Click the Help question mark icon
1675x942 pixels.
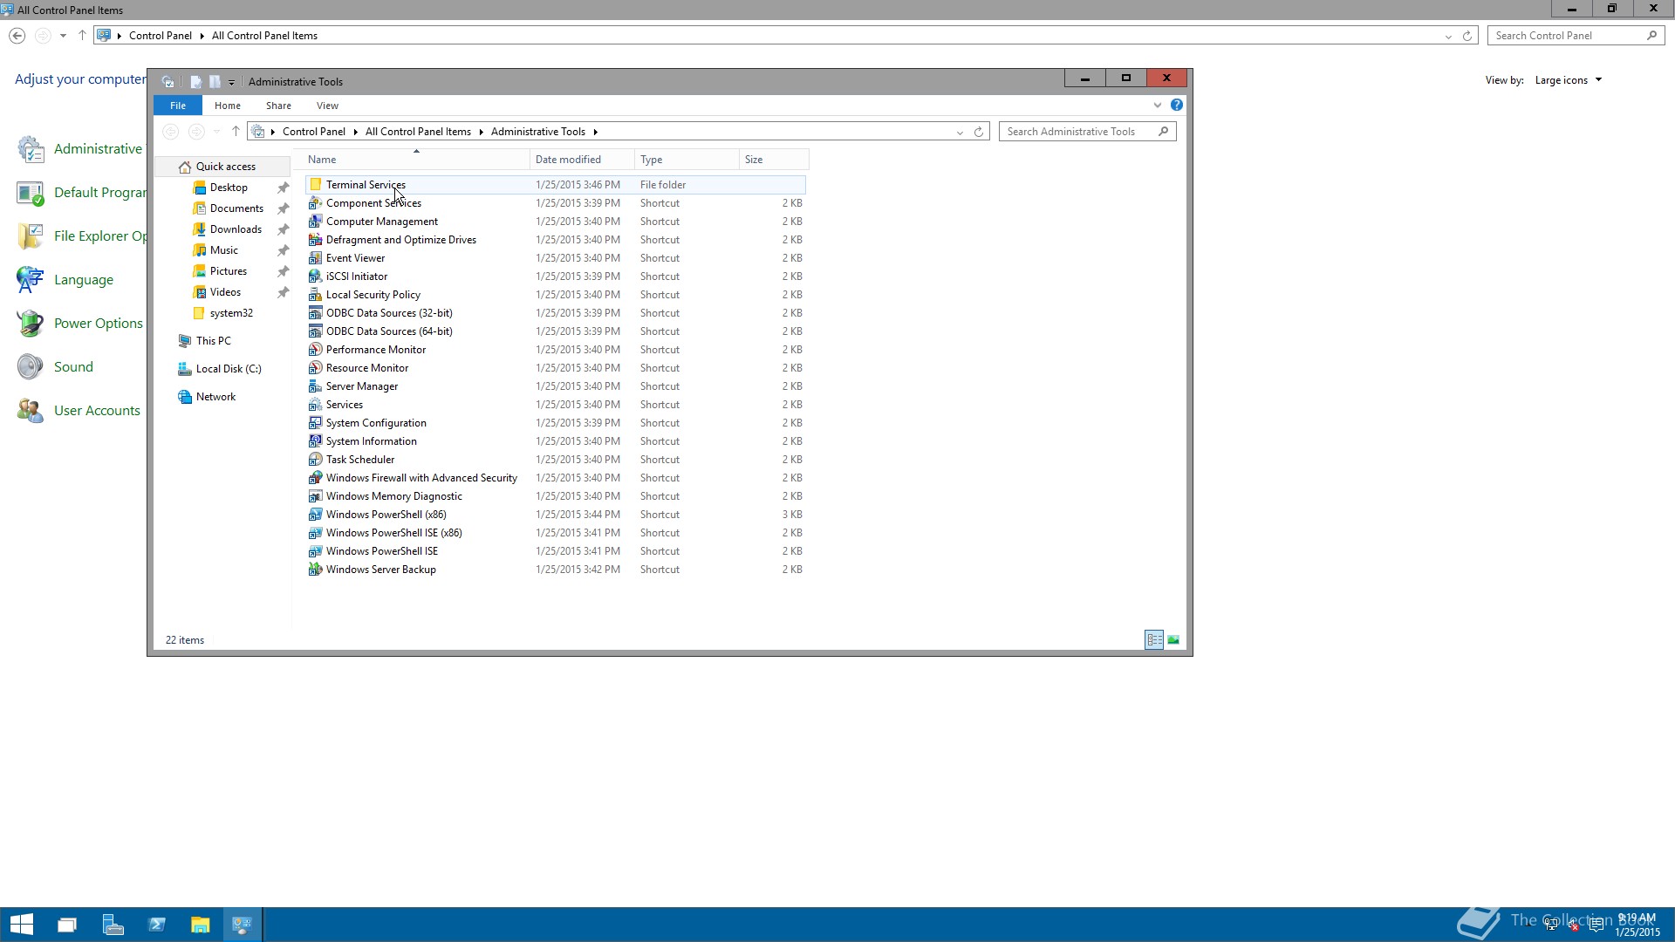(1177, 105)
